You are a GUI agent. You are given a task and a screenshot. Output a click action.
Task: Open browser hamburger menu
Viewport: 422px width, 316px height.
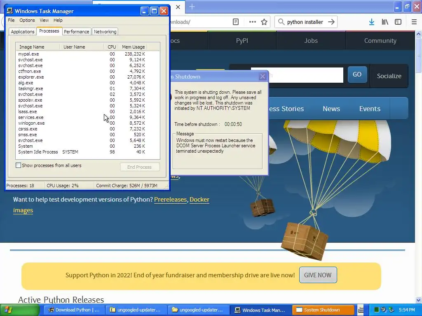pyautogui.click(x=414, y=22)
